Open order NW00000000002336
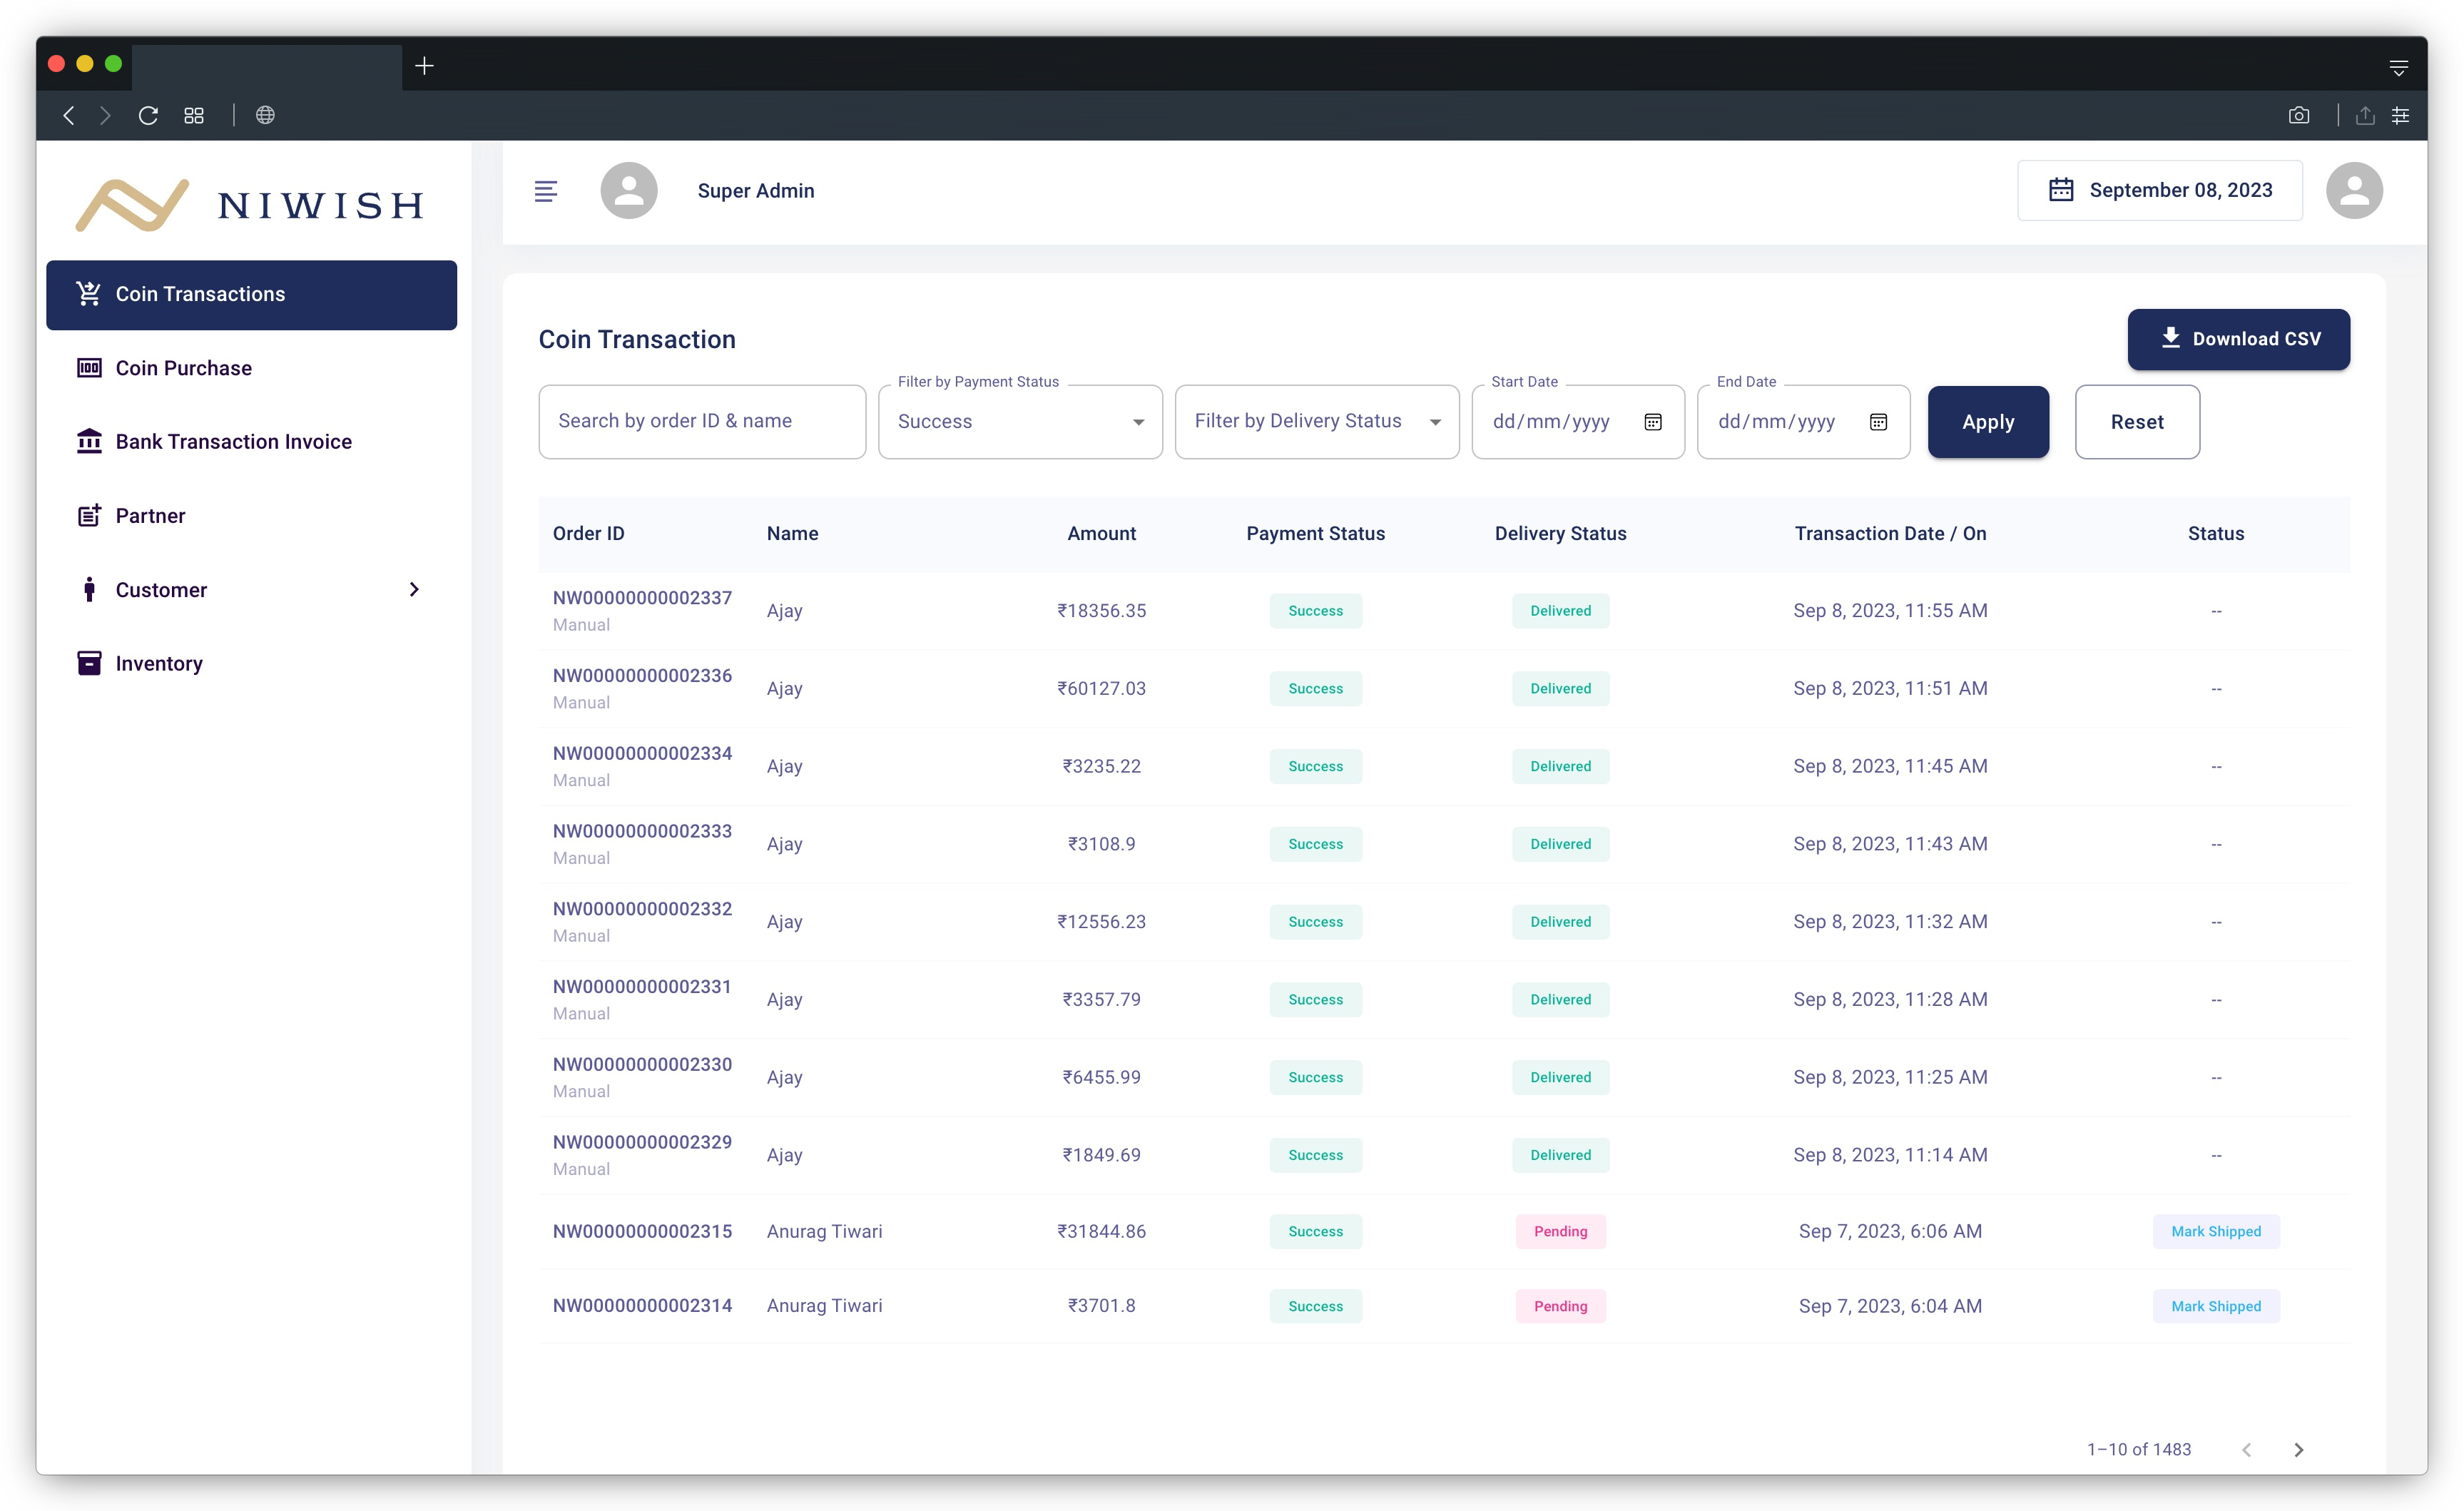The image size is (2464, 1511). tap(642, 676)
